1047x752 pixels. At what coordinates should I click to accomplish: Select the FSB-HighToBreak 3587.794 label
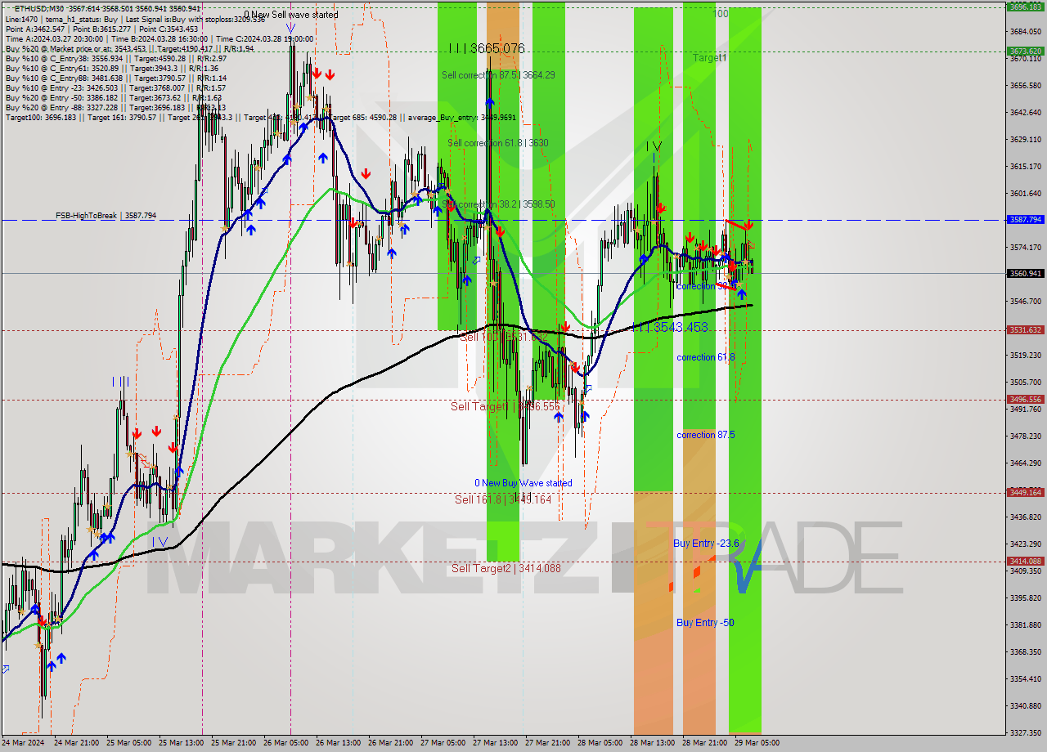106,216
